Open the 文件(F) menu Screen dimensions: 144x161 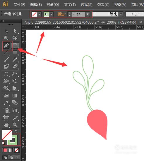click(19, 5)
